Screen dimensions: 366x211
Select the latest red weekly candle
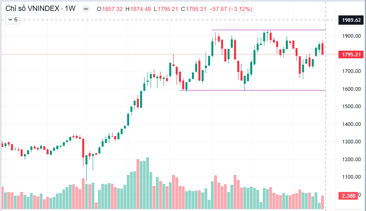322,49
